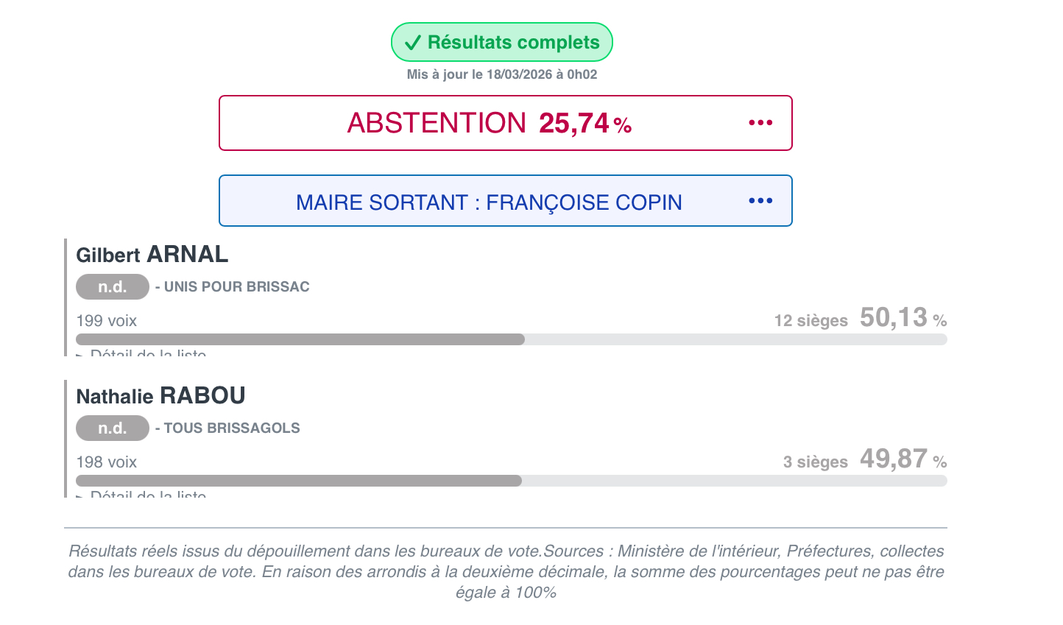Screen dimensions: 1063x625
Task: Select candidate name Gilbert Arnal
Action: click(x=152, y=255)
